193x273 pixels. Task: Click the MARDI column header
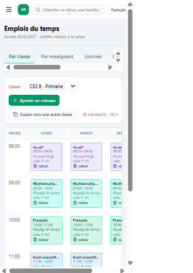point(86,133)
